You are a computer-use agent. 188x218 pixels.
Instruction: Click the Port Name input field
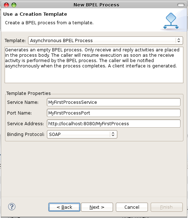[114, 113]
